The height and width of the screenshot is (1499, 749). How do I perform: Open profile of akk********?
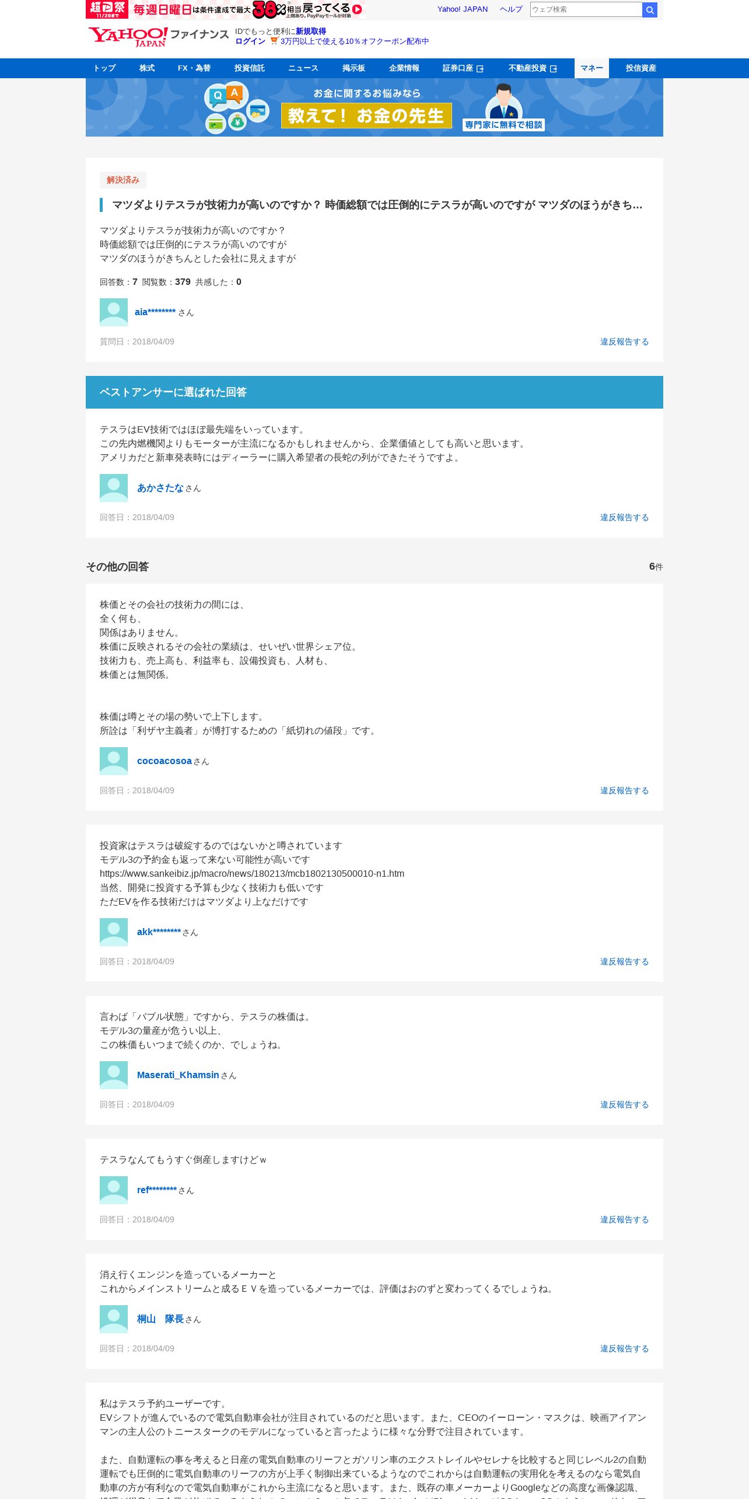(159, 932)
